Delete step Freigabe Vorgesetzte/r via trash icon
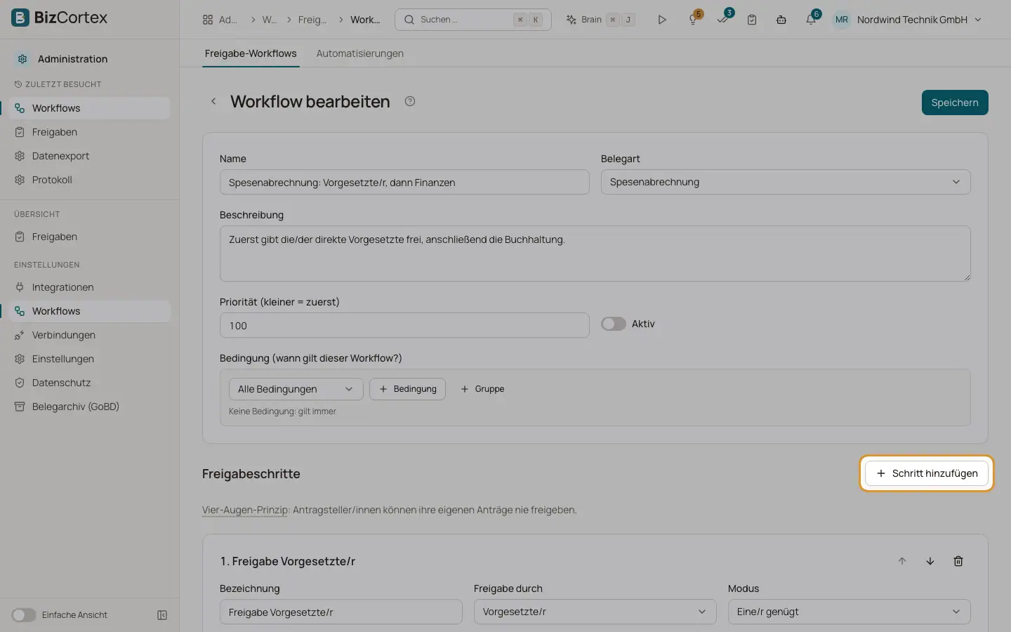Image resolution: width=1011 pixels, height=632 pixels. 958,561
